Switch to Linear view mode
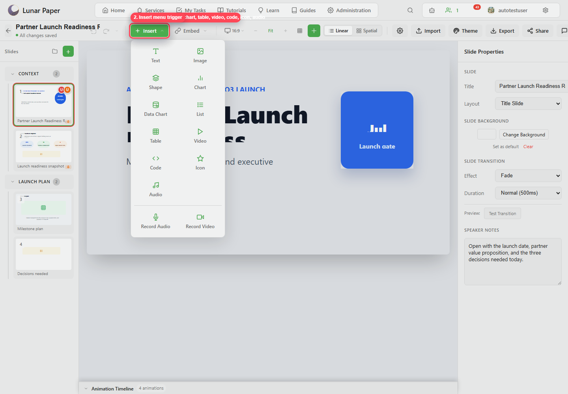Viewport: 568px width, 394px height. [x=338, y=31]
